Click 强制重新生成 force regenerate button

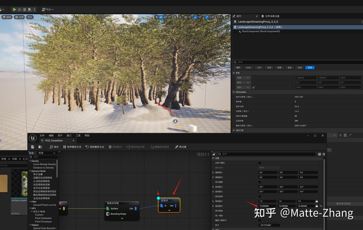coord(95,147)
